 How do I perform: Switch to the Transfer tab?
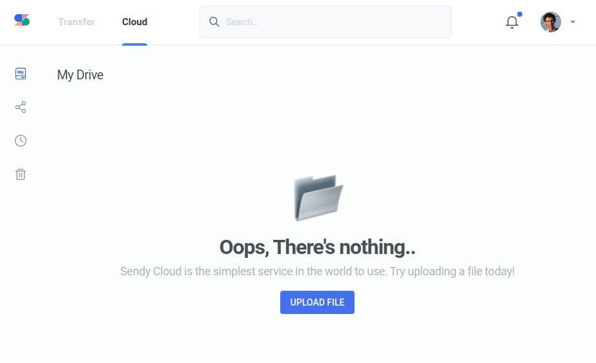(76, 22)
